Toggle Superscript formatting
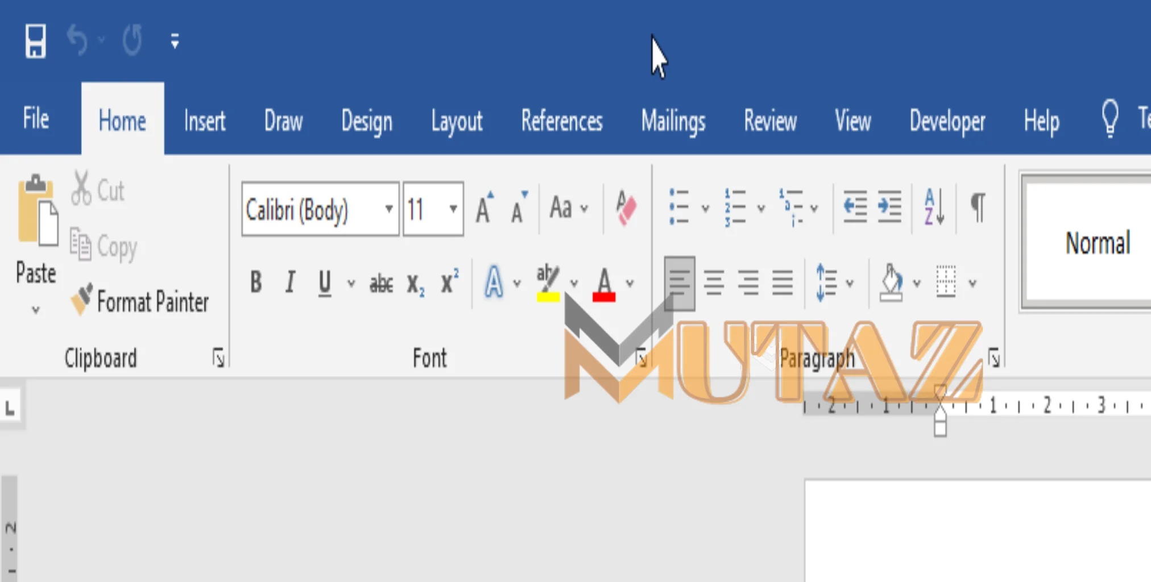 pyautogui.click(x=450, y=281)
